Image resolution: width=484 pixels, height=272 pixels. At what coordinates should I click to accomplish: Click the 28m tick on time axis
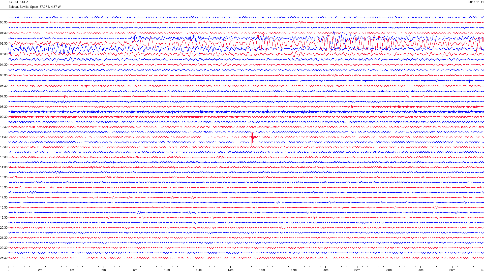click(452, 270)
